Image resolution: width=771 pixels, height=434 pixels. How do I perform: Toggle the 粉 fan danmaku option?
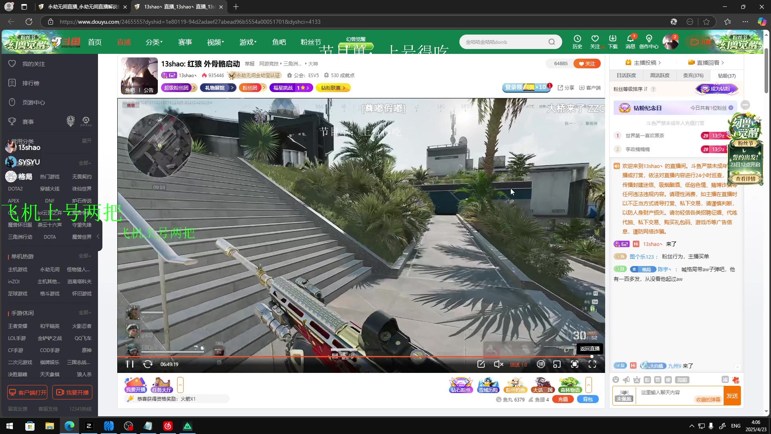coord(647,380)
